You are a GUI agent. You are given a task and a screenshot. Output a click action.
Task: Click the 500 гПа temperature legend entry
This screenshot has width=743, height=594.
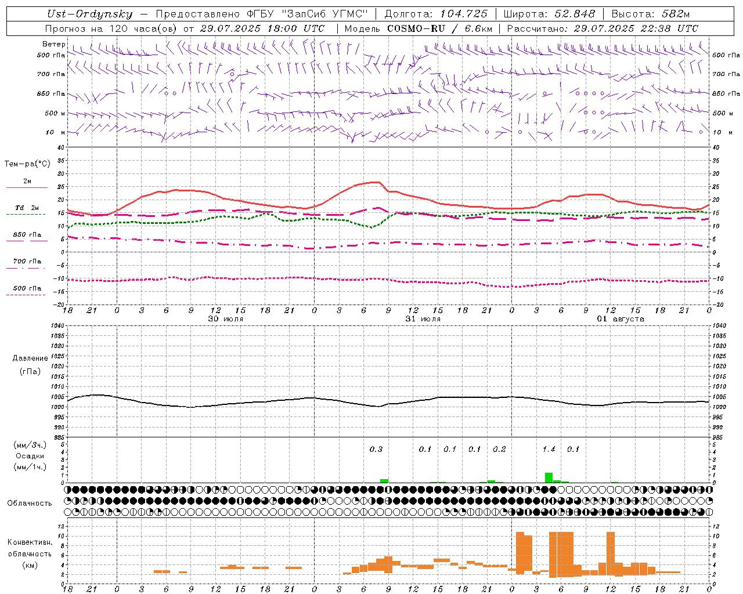pyautogui.click(x=27, y=288)
